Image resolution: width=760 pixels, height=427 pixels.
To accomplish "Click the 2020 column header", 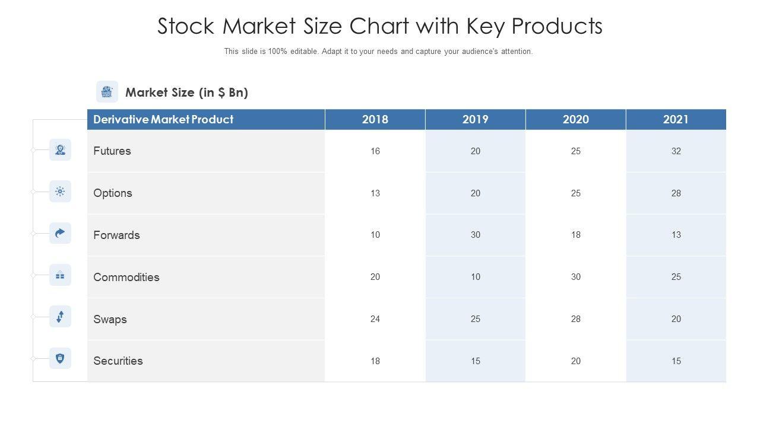I will [x=576, y=119].
